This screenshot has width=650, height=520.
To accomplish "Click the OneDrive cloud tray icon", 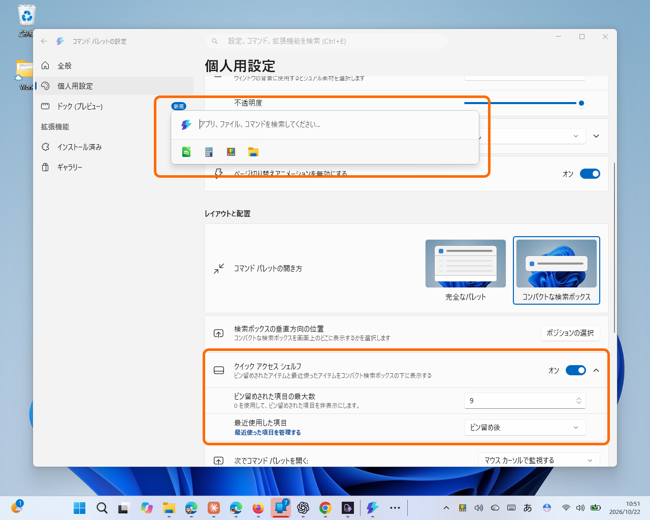I will 495,508.
